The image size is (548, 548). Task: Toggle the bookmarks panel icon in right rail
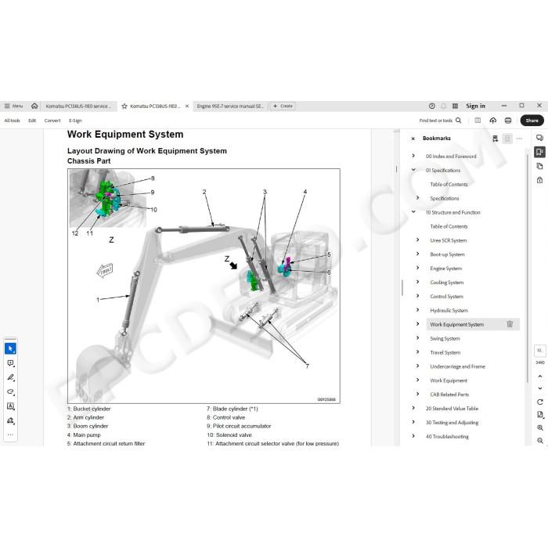click(x=539, y=152)
